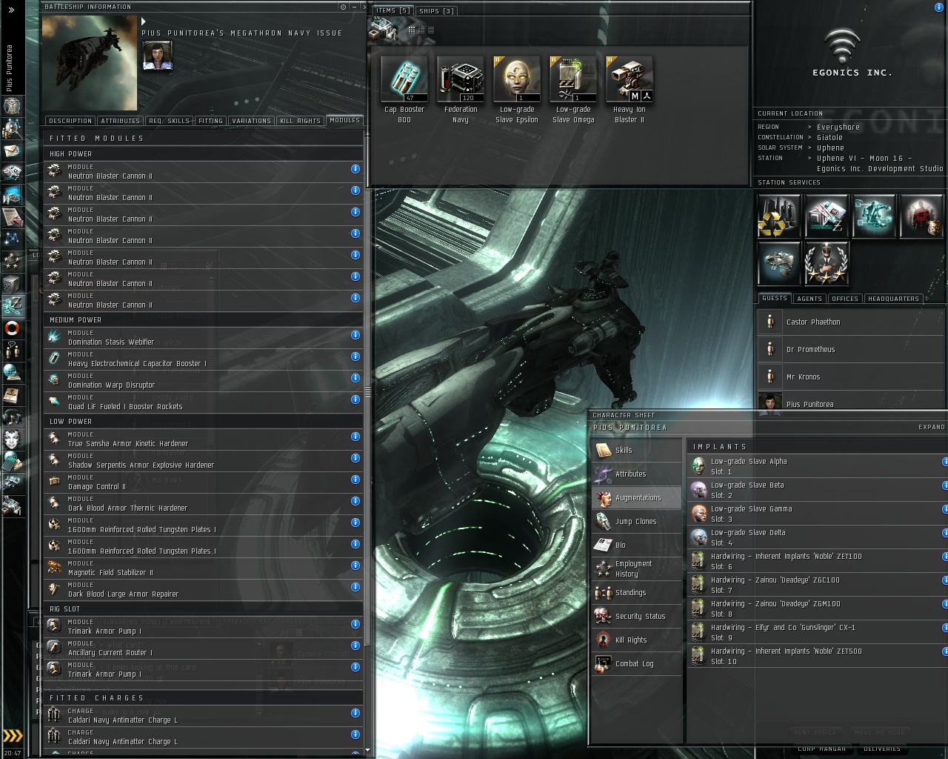The width and height of the screenshot is (948, 759).
Task: Open the Offices tab
Action: (845, 299)
